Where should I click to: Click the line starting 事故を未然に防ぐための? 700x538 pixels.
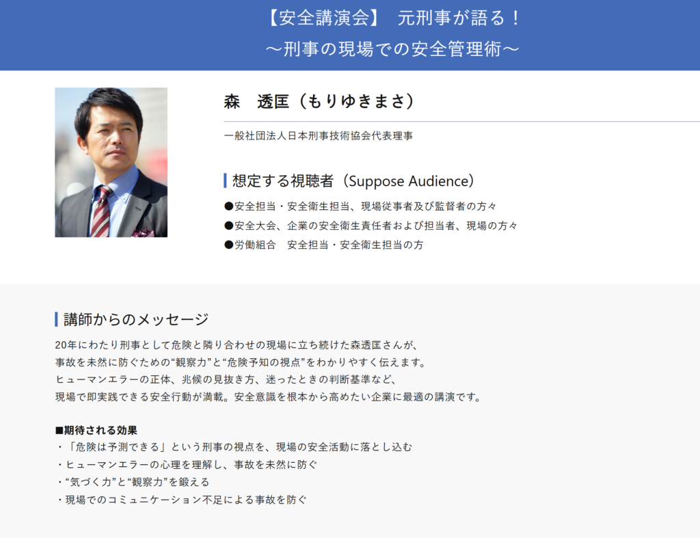tap(241, 362)
